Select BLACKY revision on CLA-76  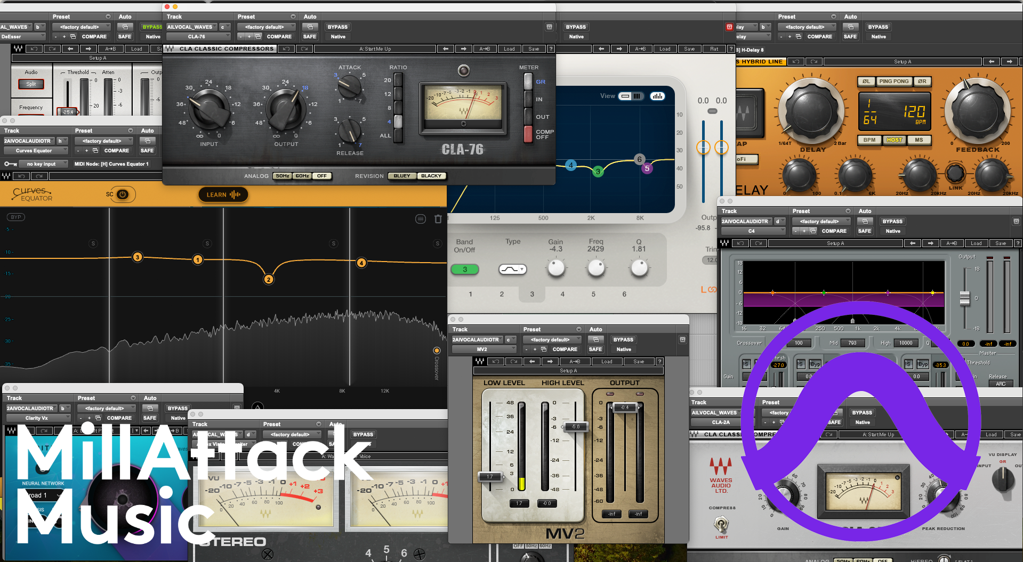click(431, 176)
